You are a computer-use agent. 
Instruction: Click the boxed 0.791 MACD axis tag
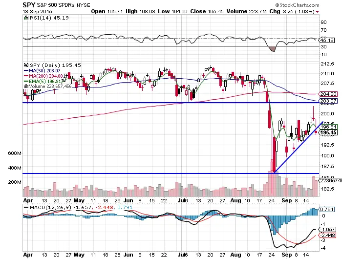327,210
